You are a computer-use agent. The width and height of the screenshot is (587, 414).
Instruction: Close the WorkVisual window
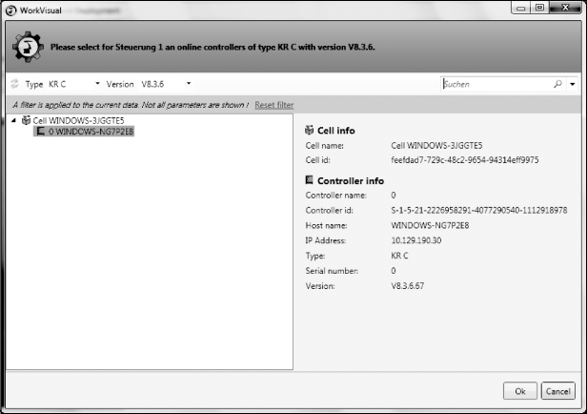(x=565, y=8)
